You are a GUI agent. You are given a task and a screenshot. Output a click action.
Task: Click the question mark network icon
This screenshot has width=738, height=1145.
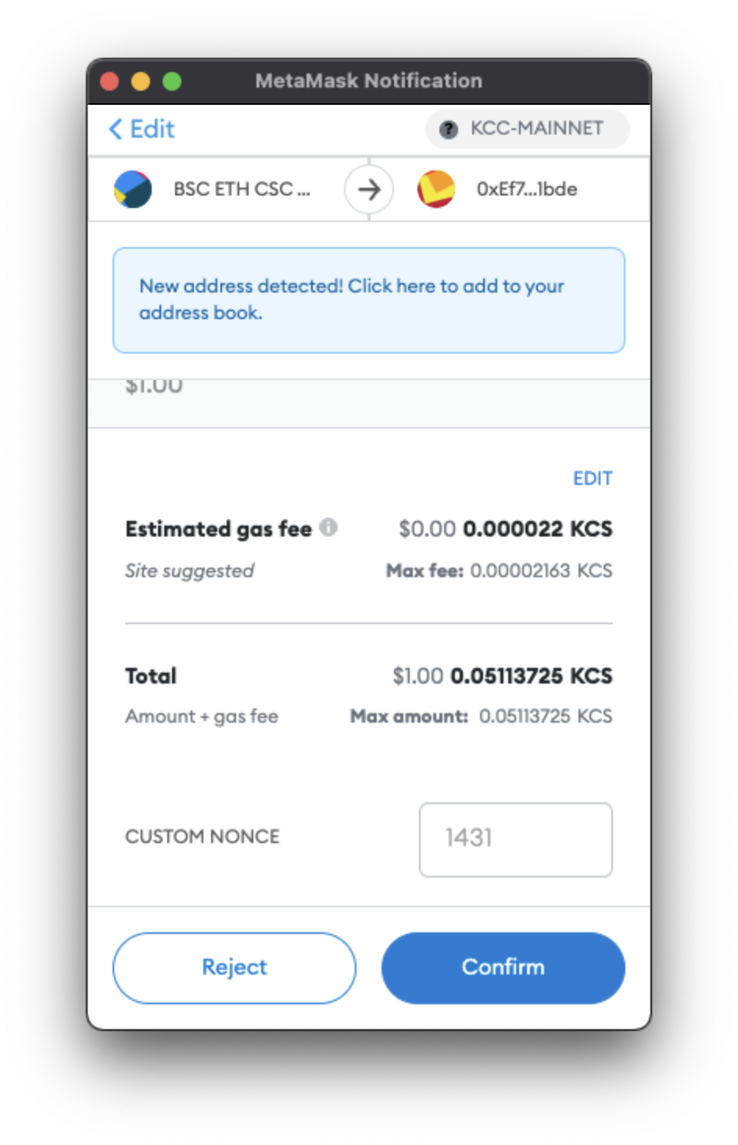(448, 129)
